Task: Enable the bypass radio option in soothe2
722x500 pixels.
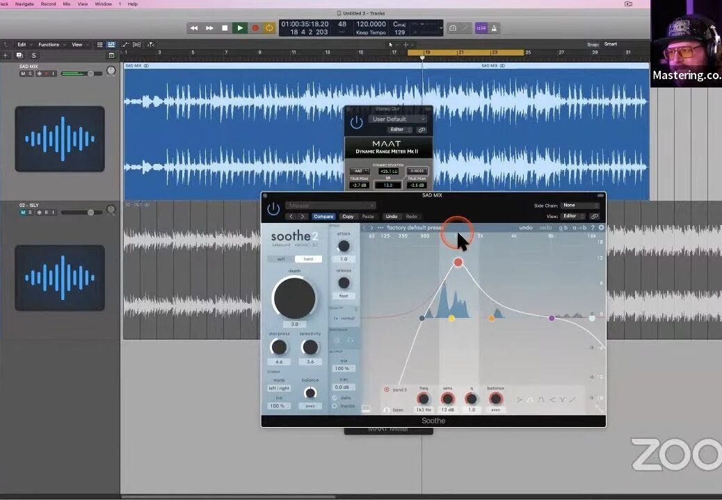Action: click(x=335, y=406)
